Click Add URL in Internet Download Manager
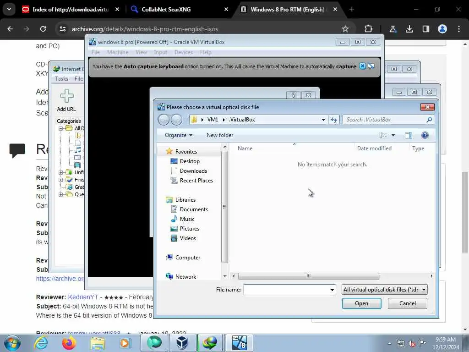This screenshot has width=469, height=352. pyautogui.click(x=66, y=100)
